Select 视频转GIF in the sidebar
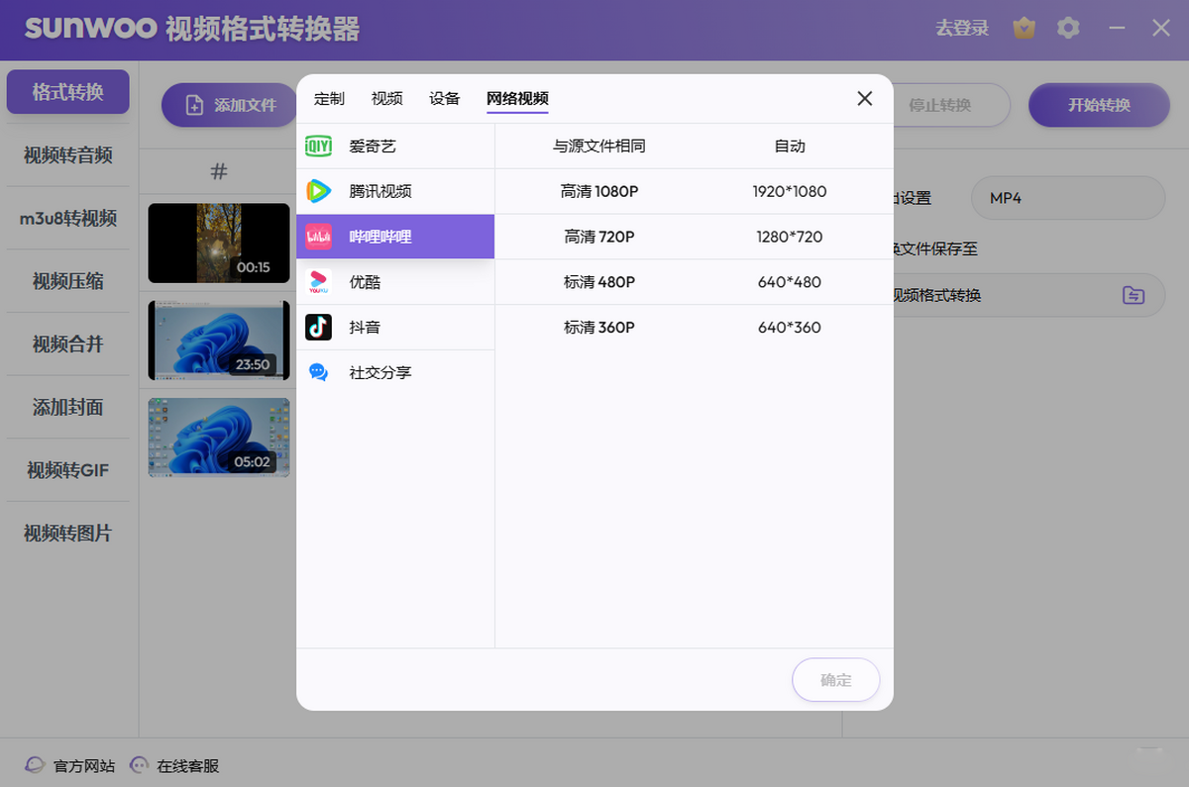The height and width of the screenshot is (787, 1189). click(x=67, y=468)
